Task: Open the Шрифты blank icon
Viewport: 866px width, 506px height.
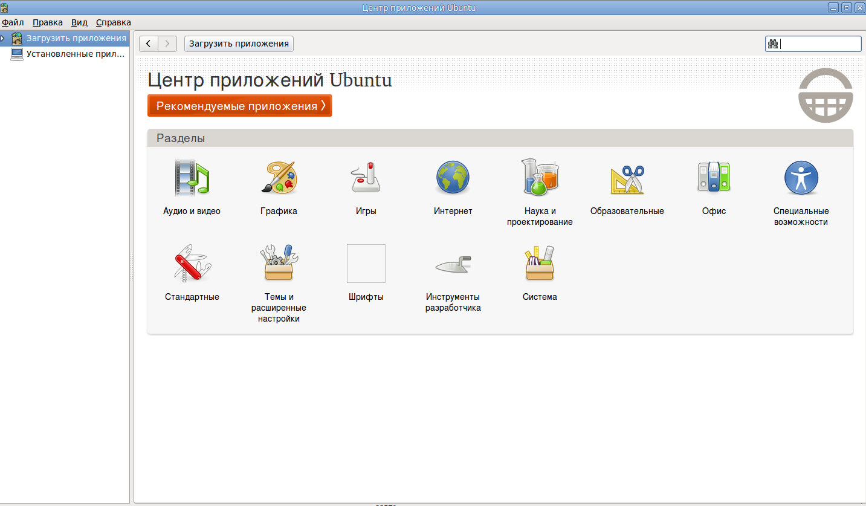Action: [x=366, y=264]
